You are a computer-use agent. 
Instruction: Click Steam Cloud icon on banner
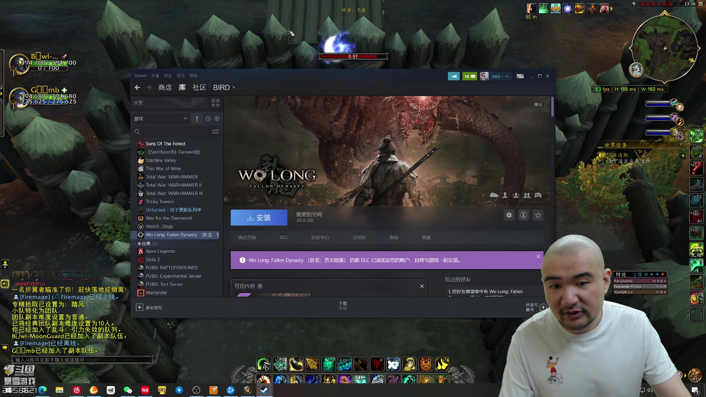click(494, 195)
